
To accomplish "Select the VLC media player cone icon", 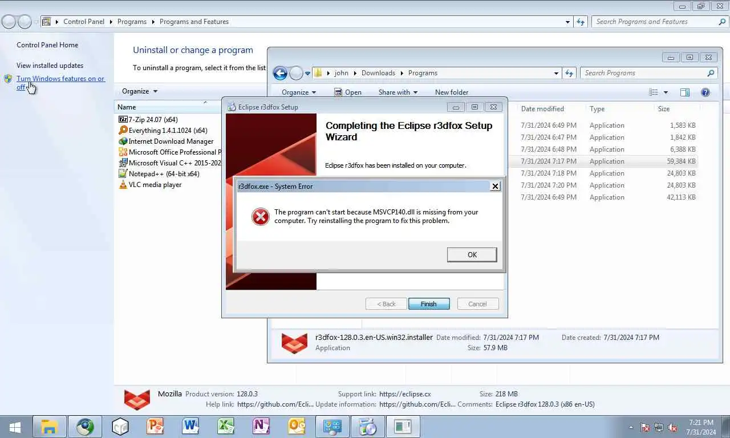I will click(123, 185).
